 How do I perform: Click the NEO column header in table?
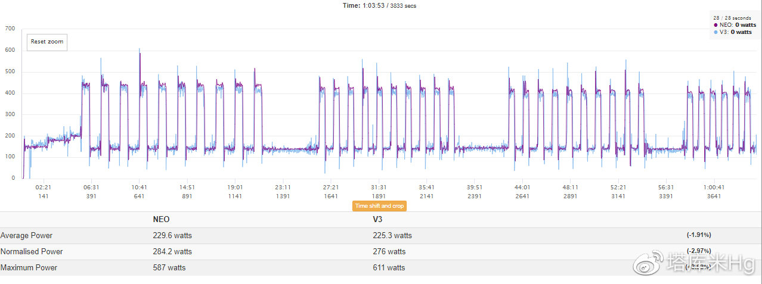[161, 220]
